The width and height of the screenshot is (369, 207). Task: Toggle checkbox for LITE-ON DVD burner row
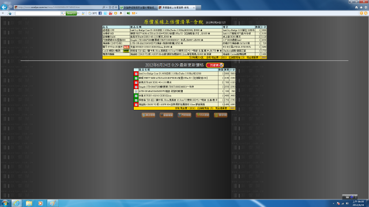coord(136,91)
